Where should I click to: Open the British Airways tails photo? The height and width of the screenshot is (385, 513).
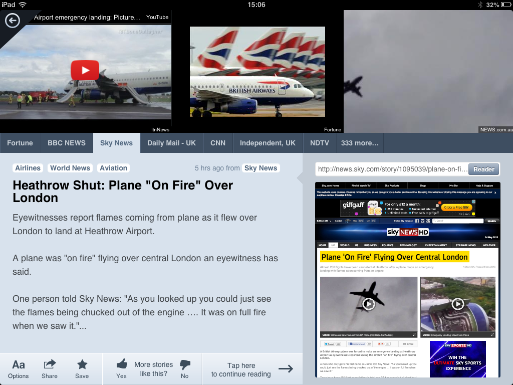(258, 72)
